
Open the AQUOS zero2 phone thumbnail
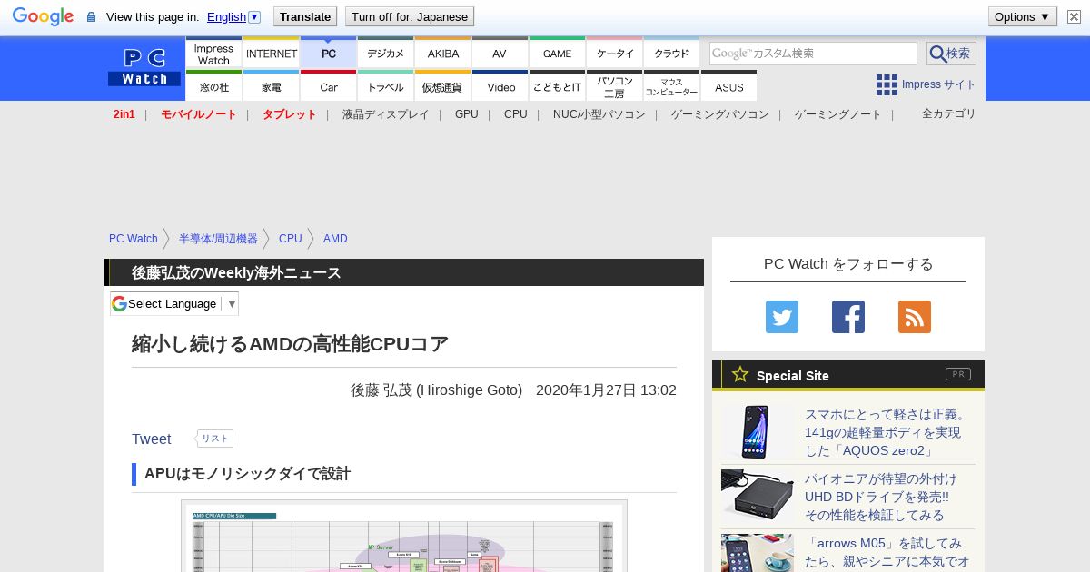757,432
